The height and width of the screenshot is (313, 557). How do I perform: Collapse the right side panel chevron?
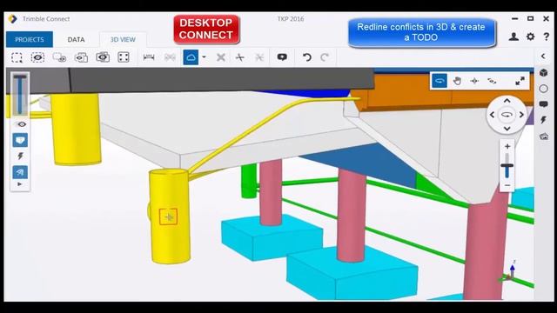pyautogui.click(x=543, y=56)
